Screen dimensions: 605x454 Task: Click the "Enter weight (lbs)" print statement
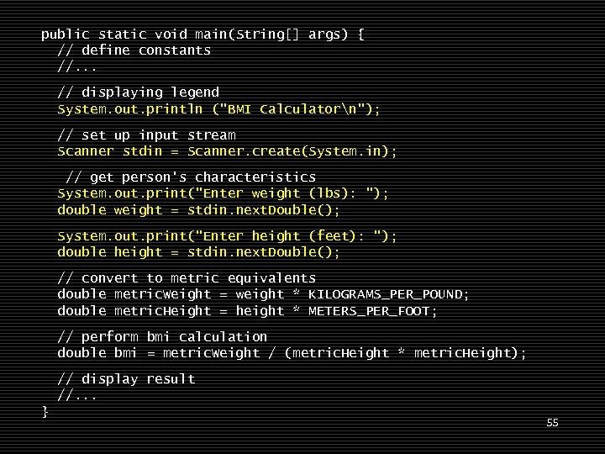(x=223, y=193)
